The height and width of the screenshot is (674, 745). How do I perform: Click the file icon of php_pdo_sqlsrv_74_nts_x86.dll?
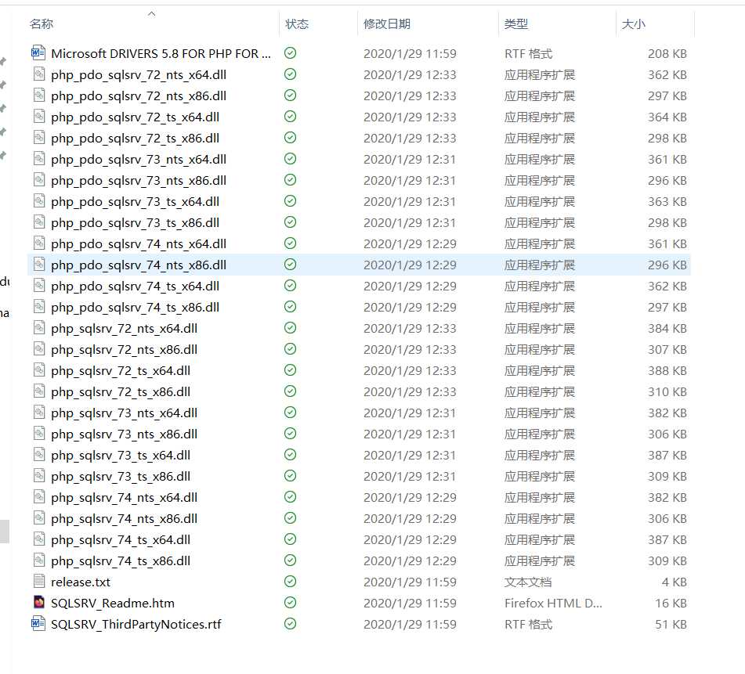point(39,265)
